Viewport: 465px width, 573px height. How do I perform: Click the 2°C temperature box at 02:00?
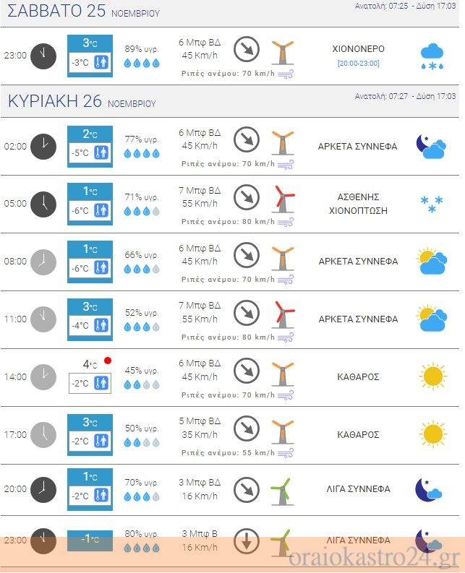tap(90, 147)
